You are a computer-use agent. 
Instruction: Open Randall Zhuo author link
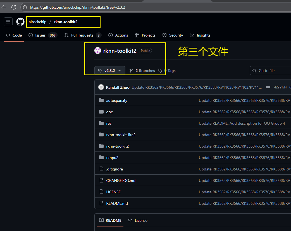point(118,87)
